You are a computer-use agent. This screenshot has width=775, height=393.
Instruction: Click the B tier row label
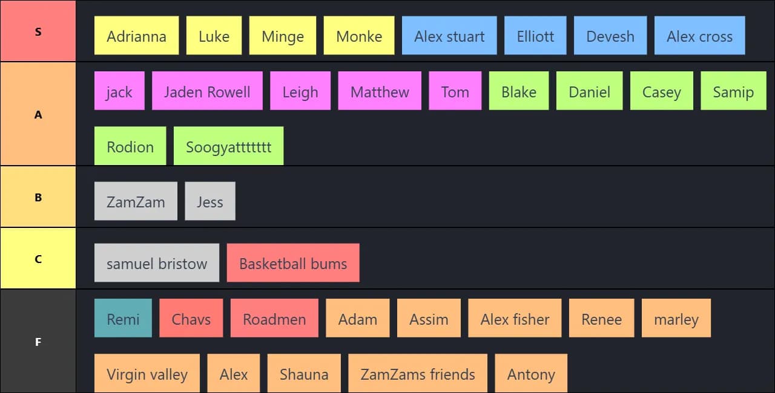tap(38, 197)
